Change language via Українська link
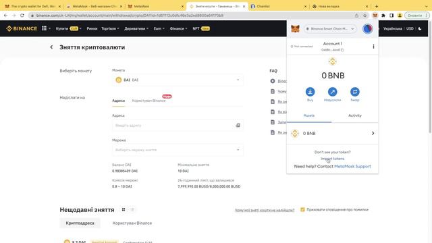 click(x=393, y=28)
